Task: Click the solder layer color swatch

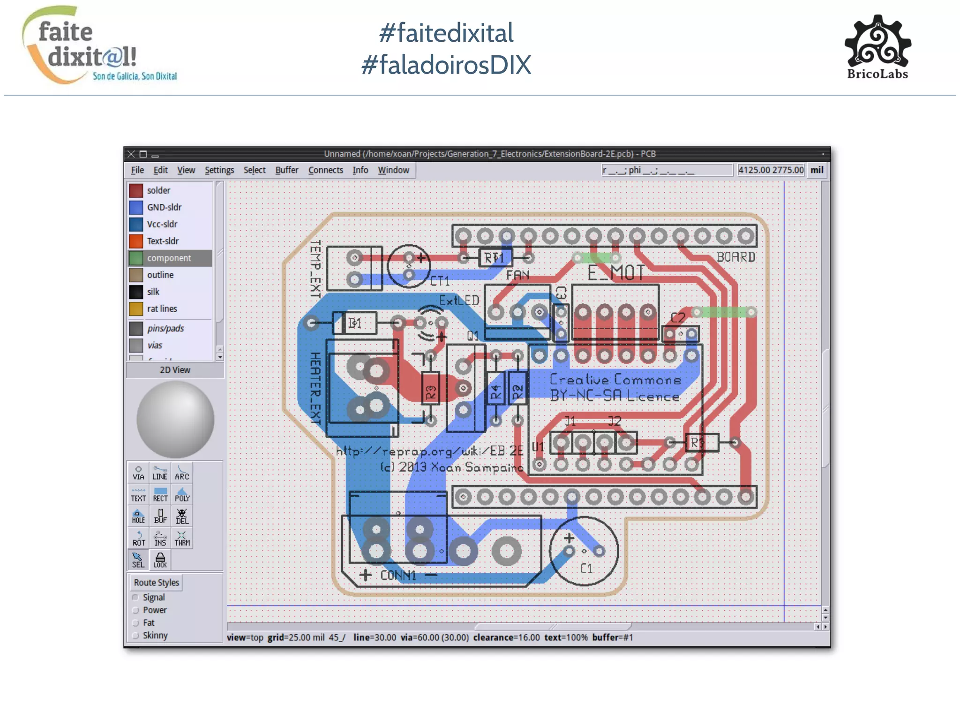Action: coord(136,190)
